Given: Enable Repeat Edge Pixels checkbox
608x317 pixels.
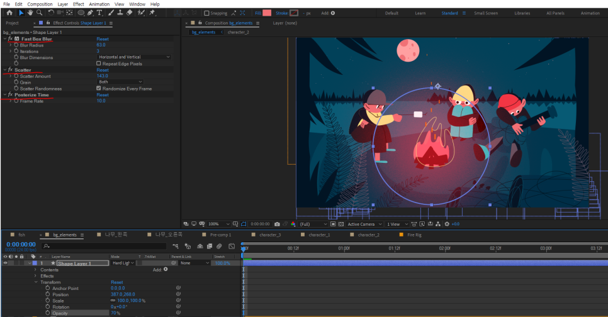Looking at the screenshot, I should click(x=98, y=63).
